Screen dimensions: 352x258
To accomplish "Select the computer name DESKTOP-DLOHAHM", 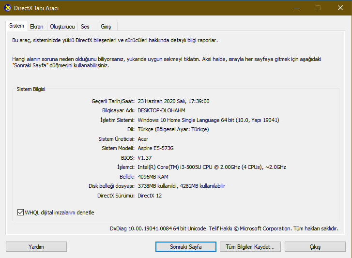I will [x=161, y=110].
